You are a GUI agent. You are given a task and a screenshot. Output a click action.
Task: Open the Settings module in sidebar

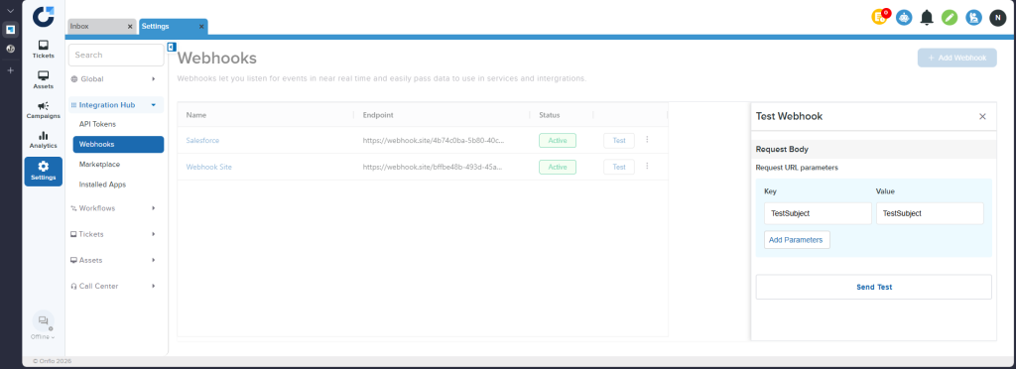click(x=44, y=172)
